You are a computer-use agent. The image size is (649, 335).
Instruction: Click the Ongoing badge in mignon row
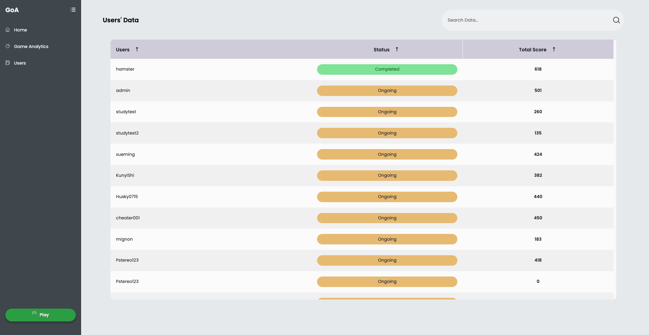(x=387, y=239)
